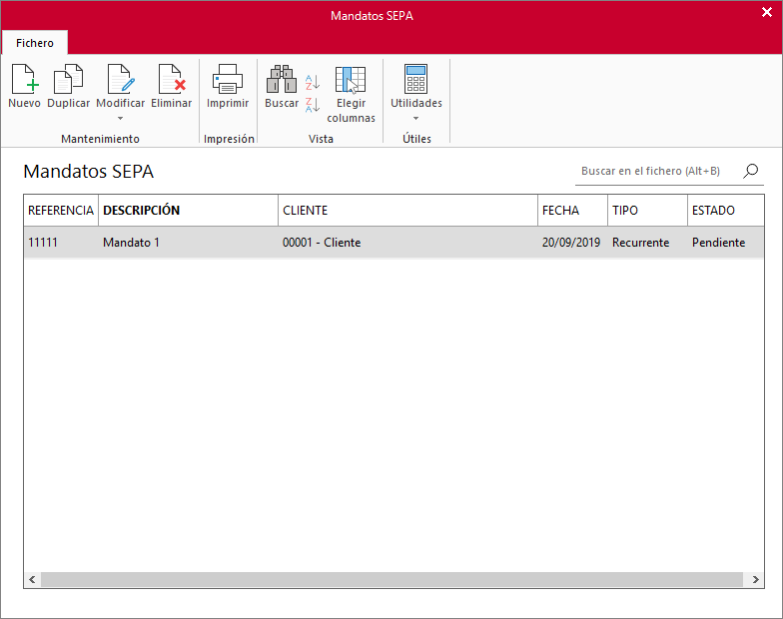Sort by the DESCRIPCIÓN column header
The image size is (783, 619).
(188, 211)
